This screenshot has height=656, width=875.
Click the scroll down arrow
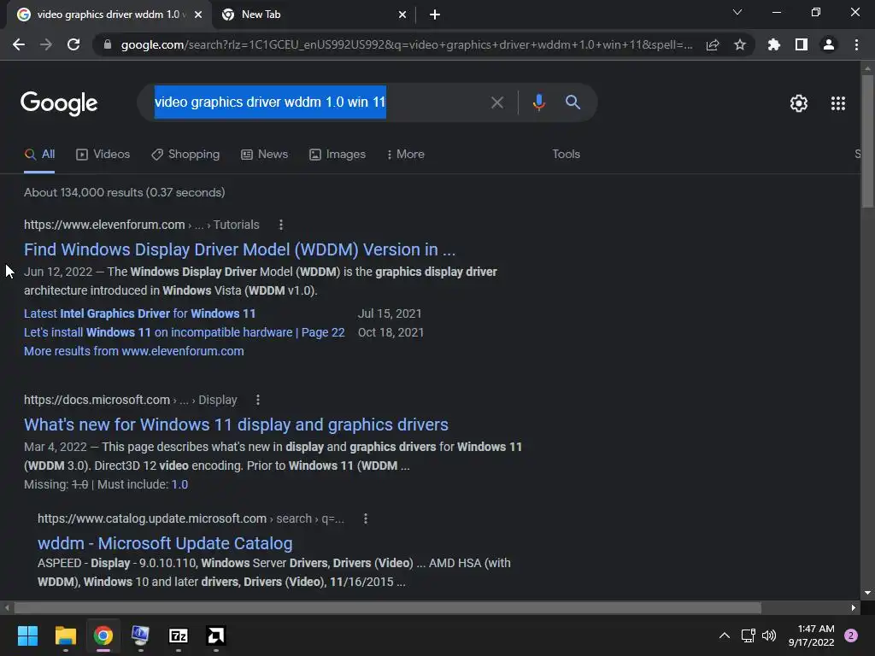pos(867,593)
